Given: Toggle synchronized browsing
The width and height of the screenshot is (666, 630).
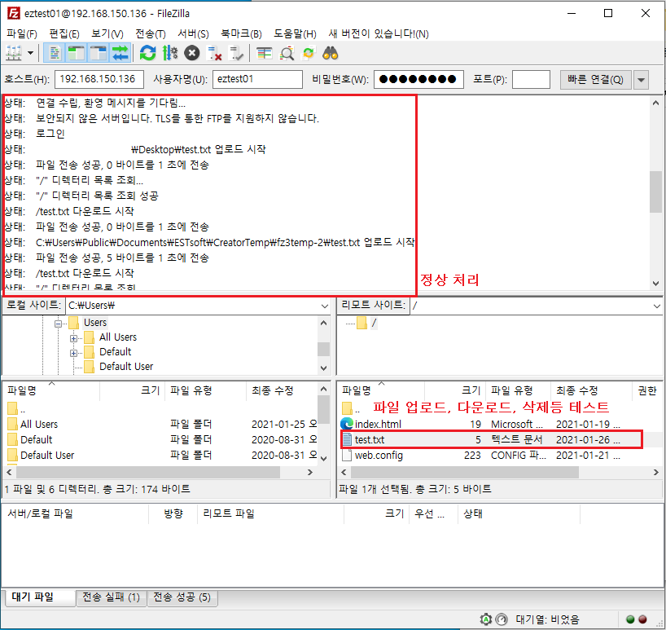Looking at the screenshot, I should (309, 54).
